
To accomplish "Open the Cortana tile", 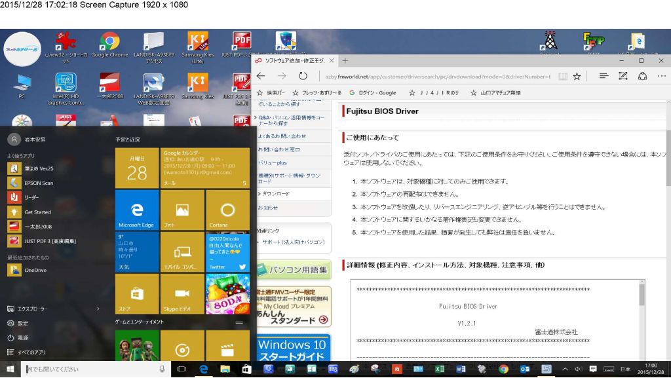I will [x=227, y=210].
